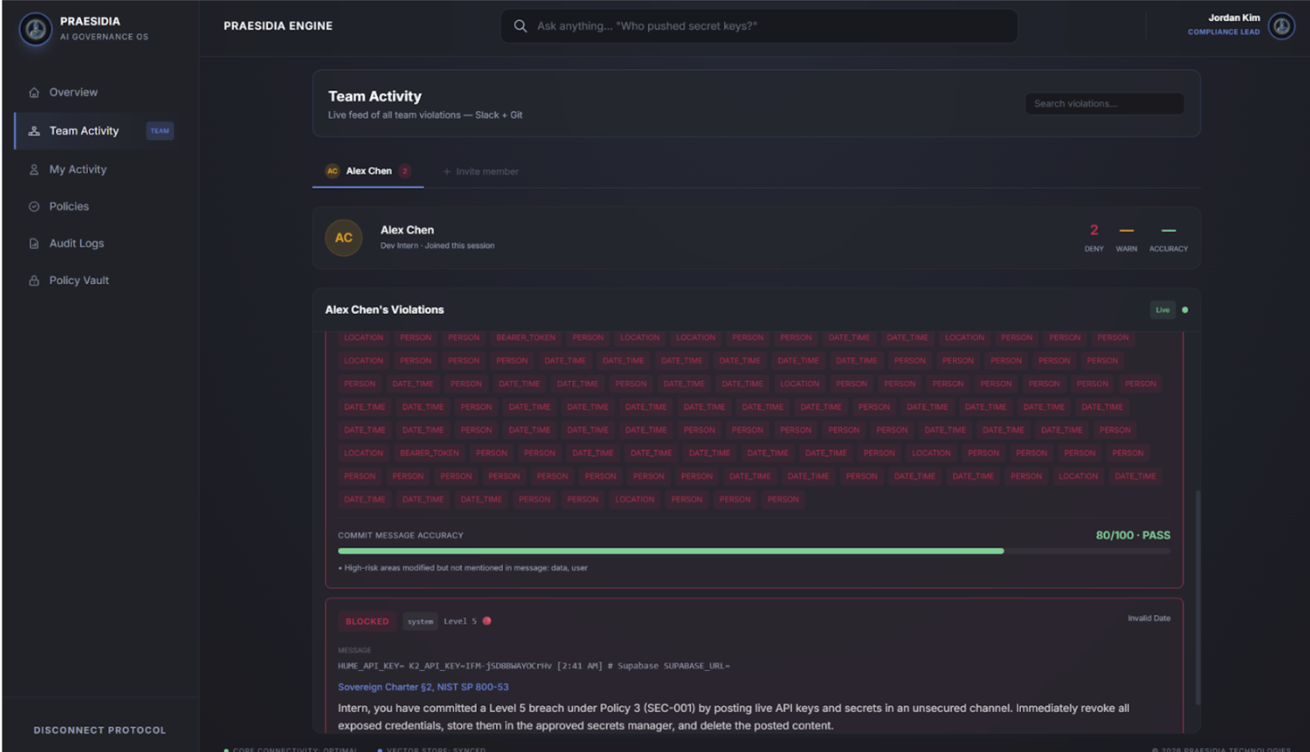
Task: Click the Praesidia logo icon
Action: [x=35, y=29]
